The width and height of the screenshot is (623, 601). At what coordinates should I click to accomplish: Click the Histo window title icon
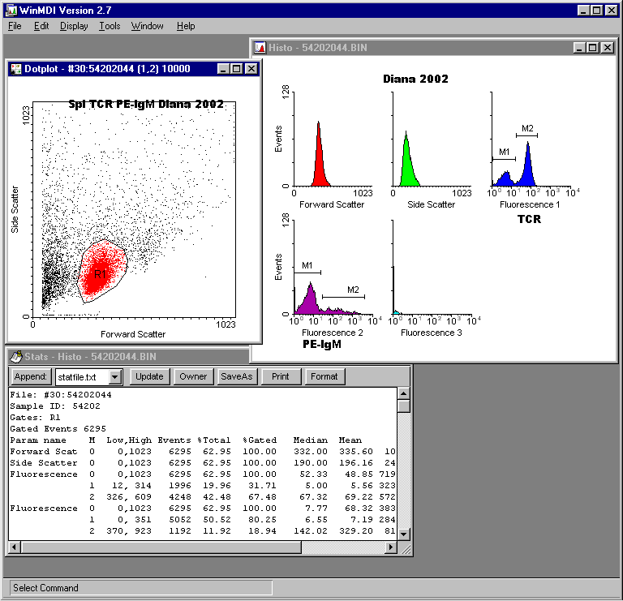[x=260, y=48]
